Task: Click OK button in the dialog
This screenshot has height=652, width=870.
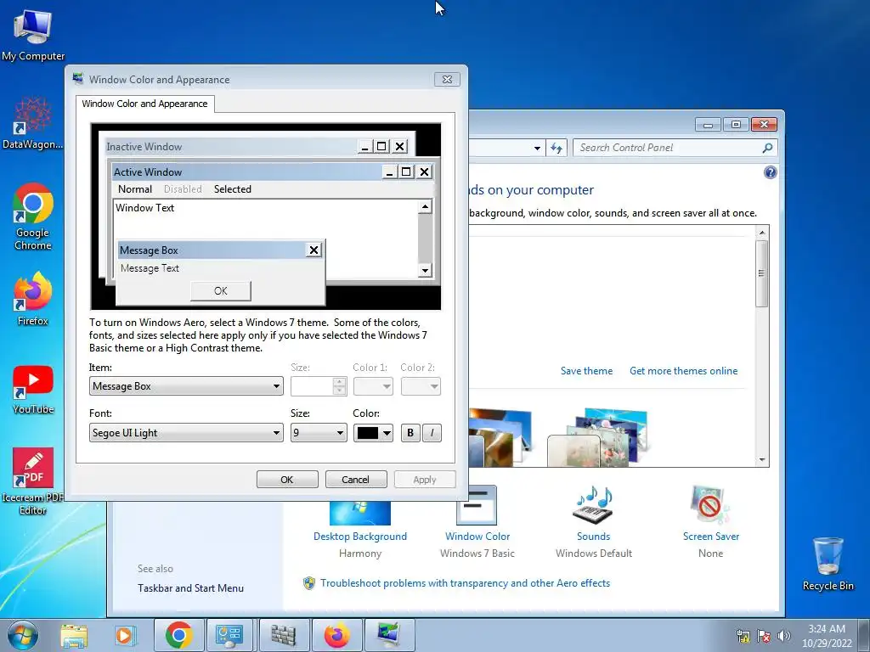Action: 287,480
